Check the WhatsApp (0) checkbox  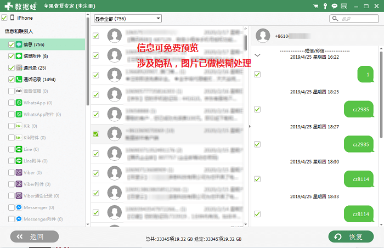[12, 103]
